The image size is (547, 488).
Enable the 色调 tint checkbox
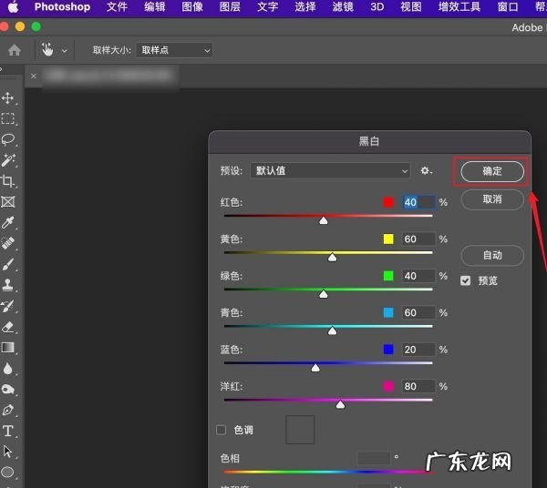click(x=221, y=430)
